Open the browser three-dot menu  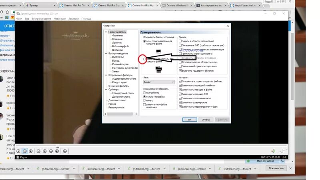[291, 12]
